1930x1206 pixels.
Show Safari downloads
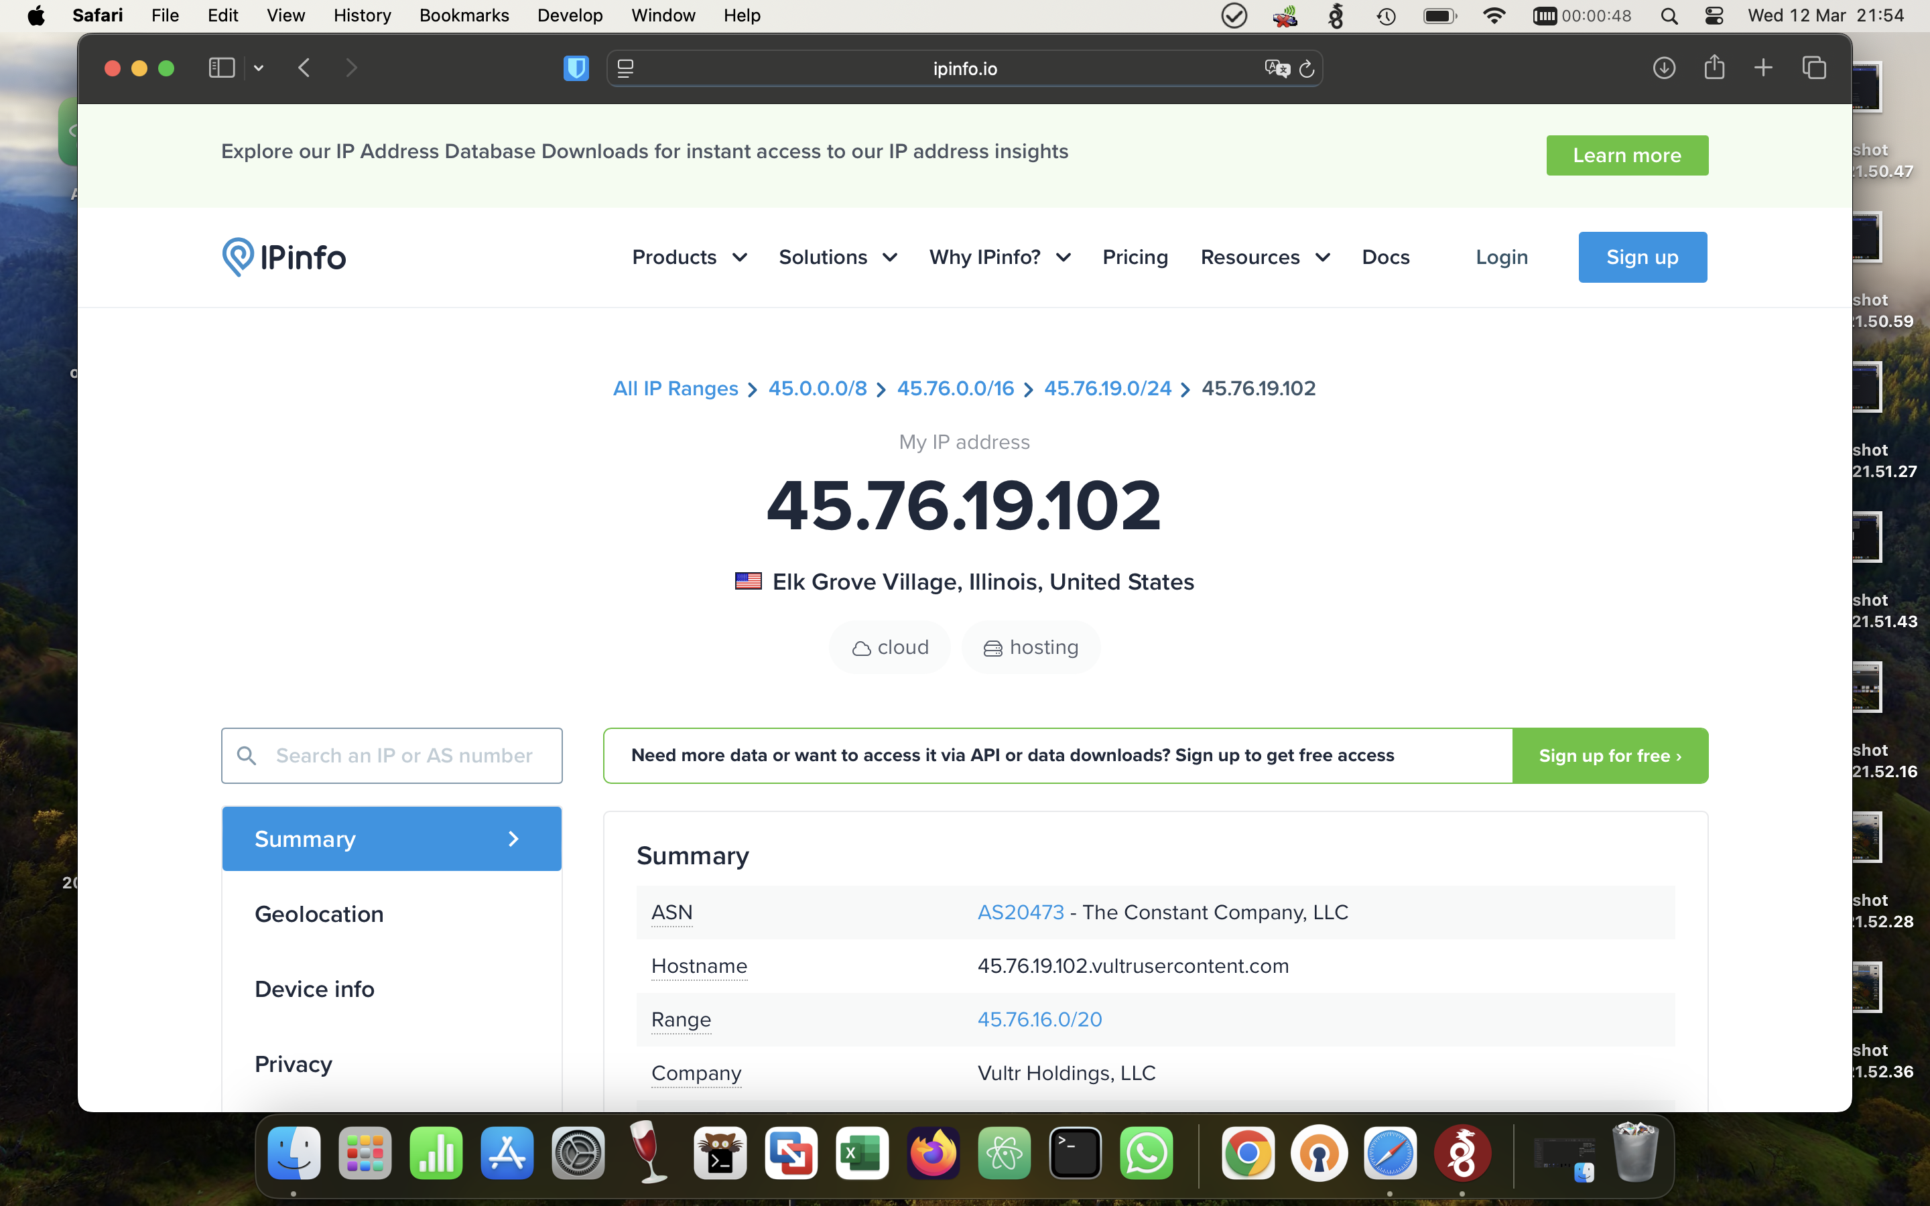tap(1664, 68)
